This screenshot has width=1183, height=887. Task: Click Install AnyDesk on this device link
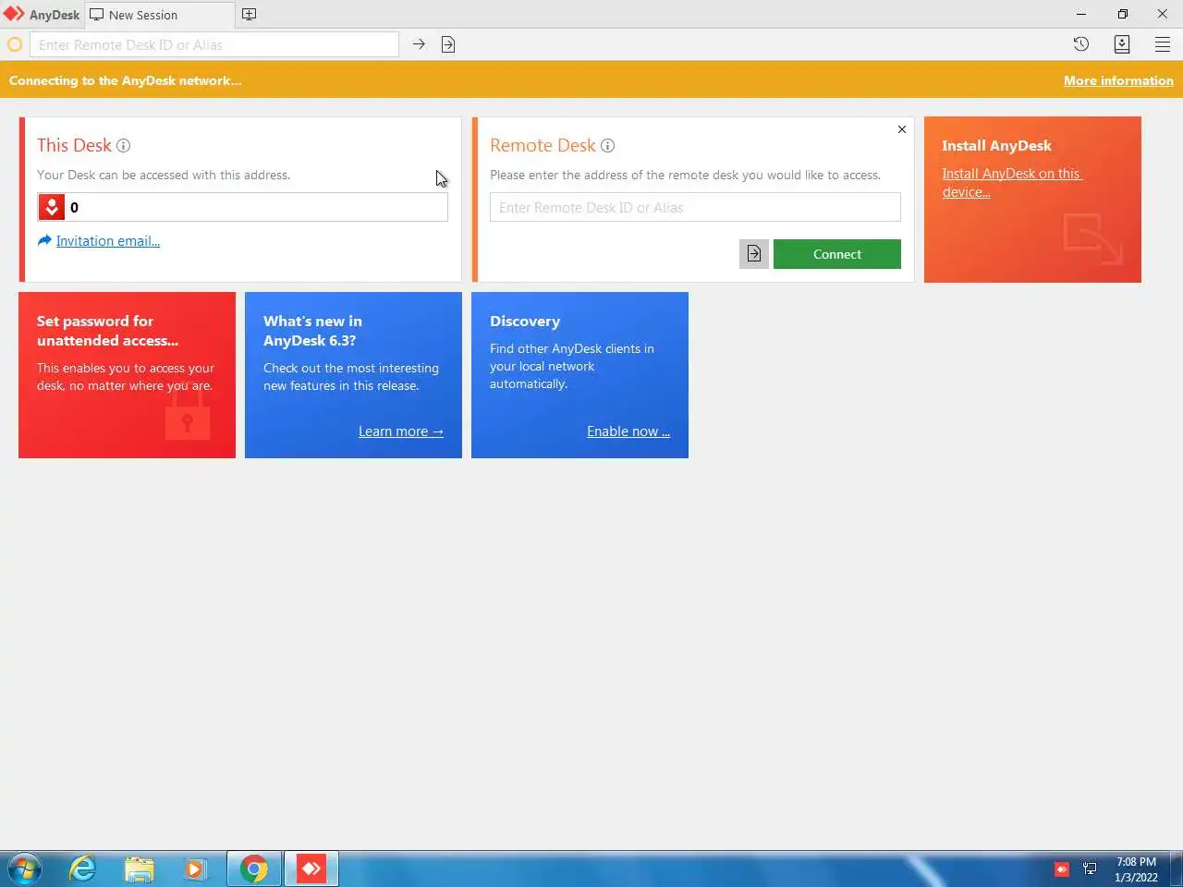1011,183
